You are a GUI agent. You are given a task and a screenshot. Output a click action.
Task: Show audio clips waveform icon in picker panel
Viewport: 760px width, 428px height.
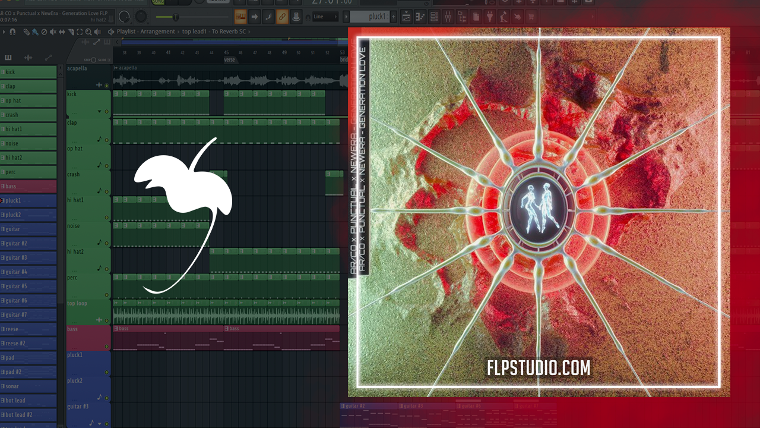(28, 58)
